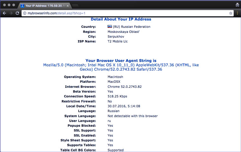Click the incognito spy icon
This screenshot has height=152, width=241.
pos(237,5)
